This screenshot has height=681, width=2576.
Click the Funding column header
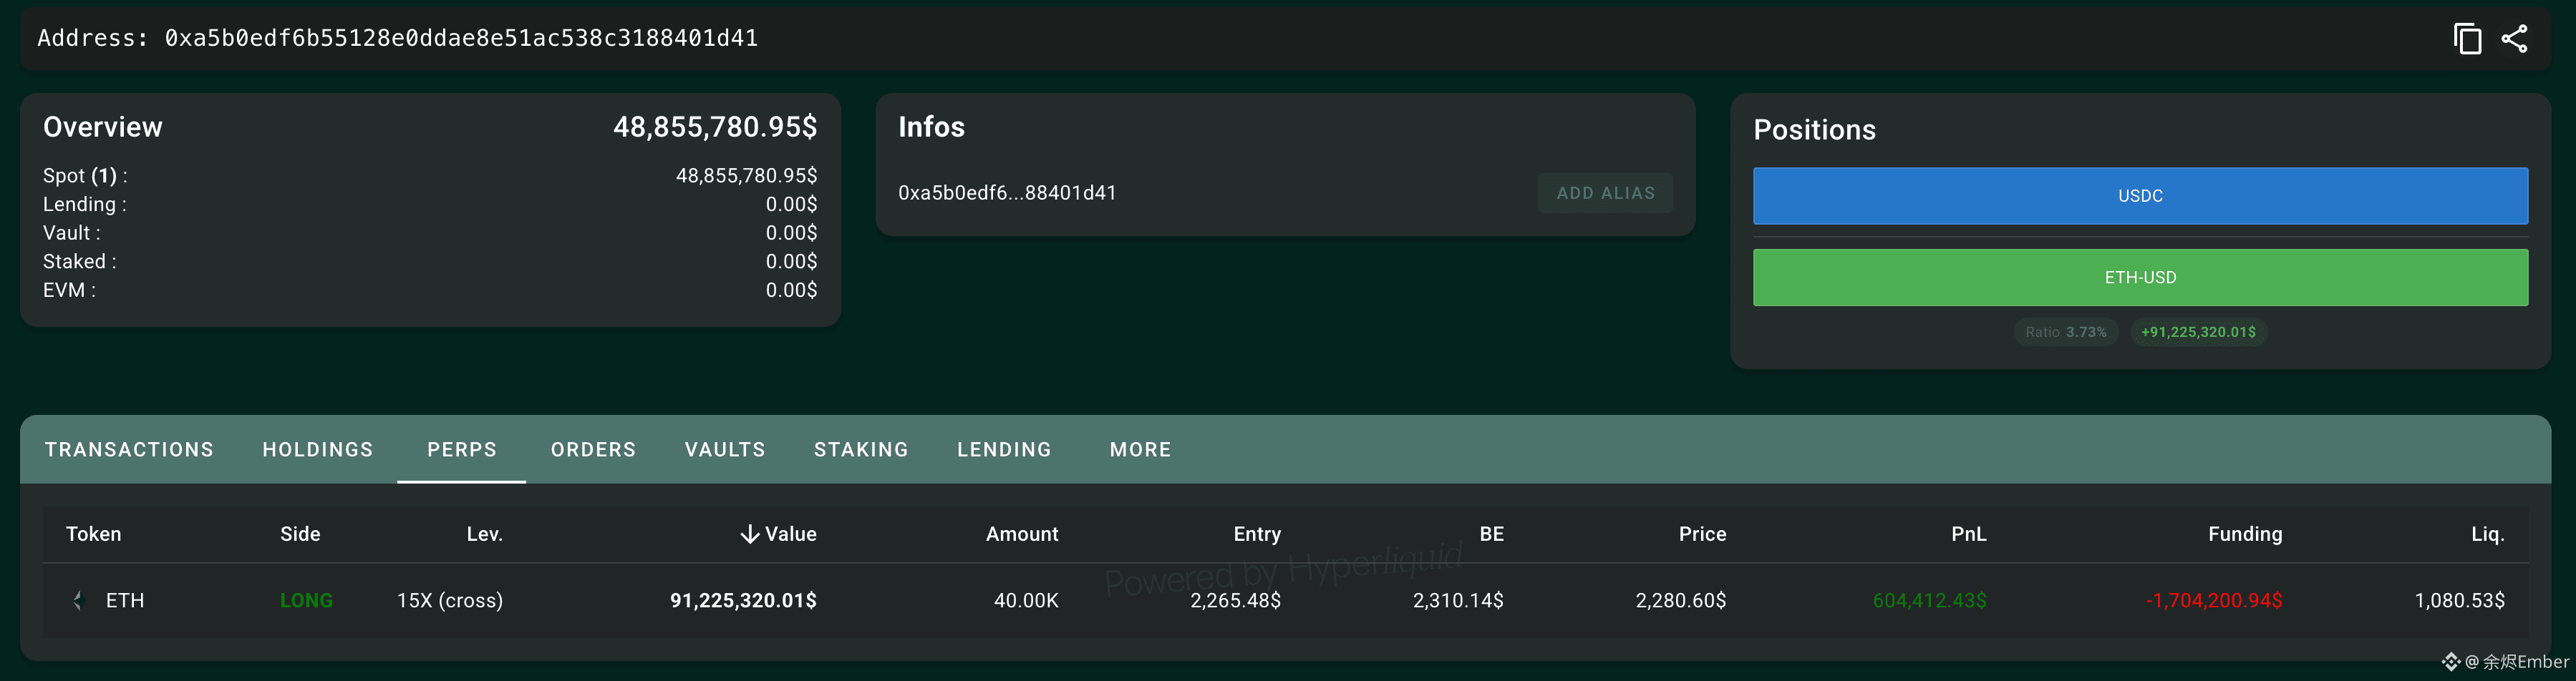pos(2245,534)
